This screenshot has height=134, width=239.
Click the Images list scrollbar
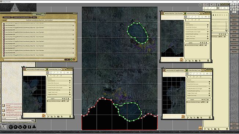[75, 40]
